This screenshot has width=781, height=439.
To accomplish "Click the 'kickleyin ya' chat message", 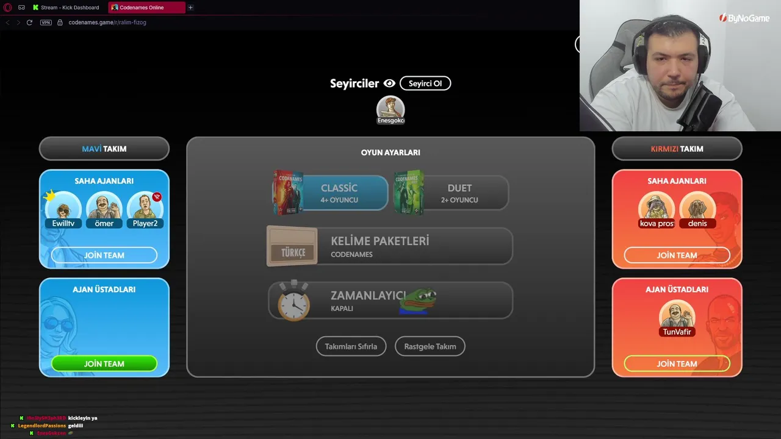I will 82,418.
